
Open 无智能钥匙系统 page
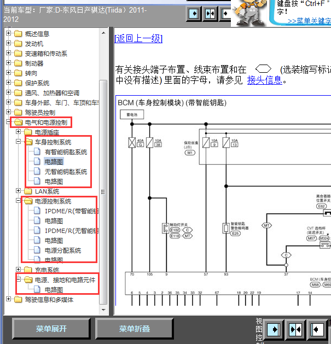66,172
